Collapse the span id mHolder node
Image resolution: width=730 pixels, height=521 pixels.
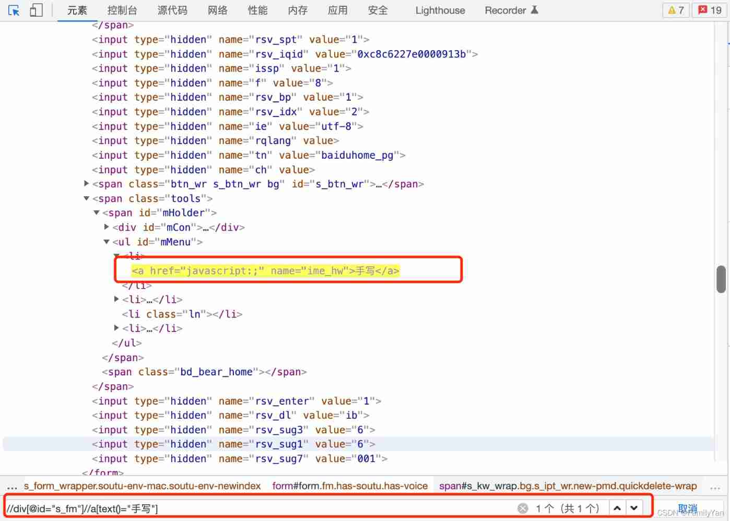(97, 212)
